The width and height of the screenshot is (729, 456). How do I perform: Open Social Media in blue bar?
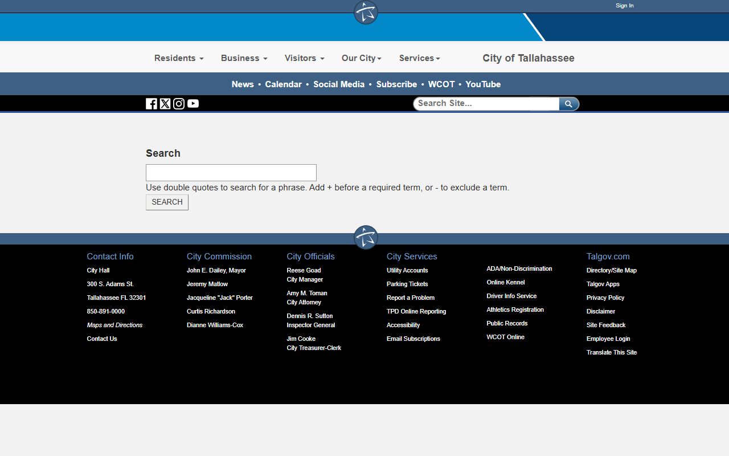[339, 84]
